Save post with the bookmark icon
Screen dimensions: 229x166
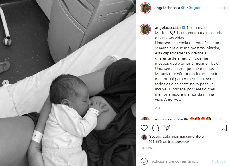tap(224, 128)
